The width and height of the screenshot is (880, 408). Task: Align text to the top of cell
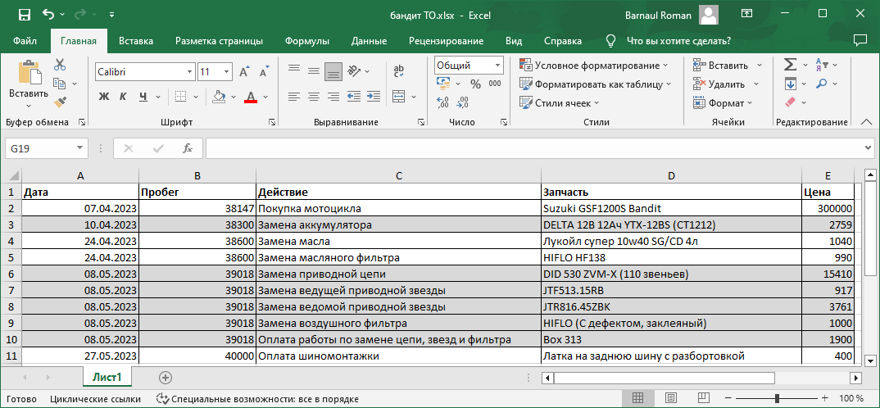coord(294,69)
